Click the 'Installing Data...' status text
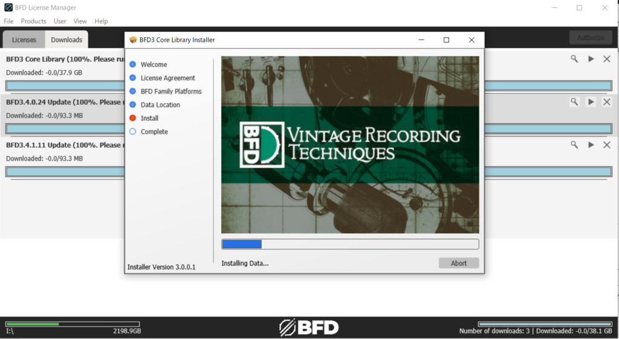Viewport: 619px width, 339px height. tap(245, 263)
